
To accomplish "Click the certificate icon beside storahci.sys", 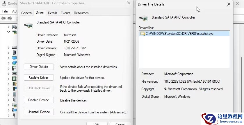I will pos(143,34).
